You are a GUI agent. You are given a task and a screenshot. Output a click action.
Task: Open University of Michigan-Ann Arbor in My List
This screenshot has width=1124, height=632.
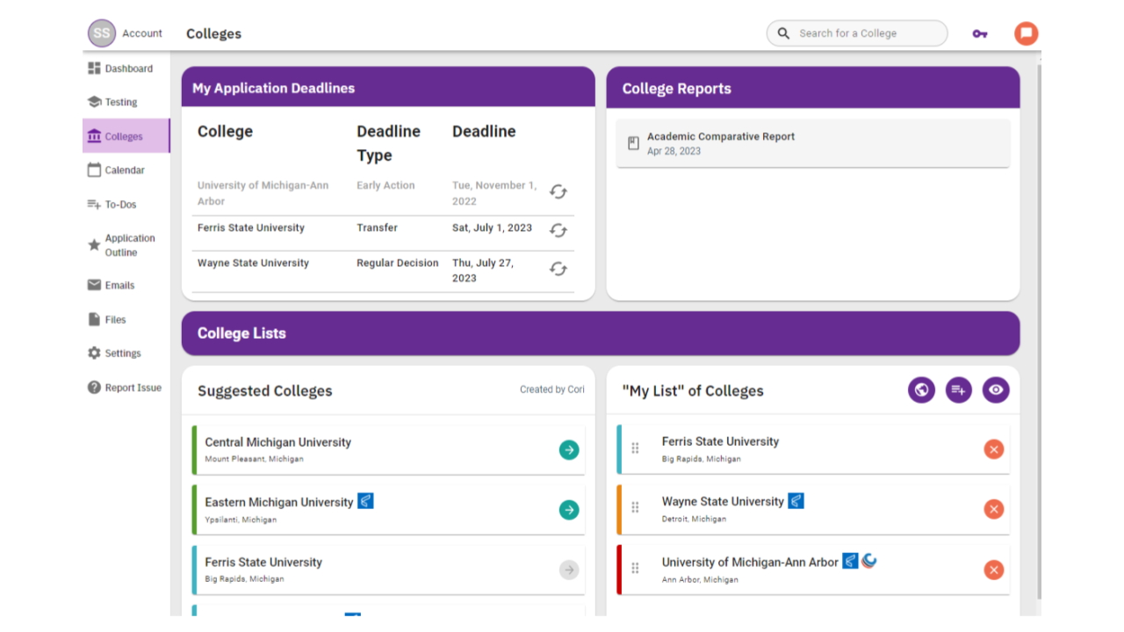[x=813, y=570]
